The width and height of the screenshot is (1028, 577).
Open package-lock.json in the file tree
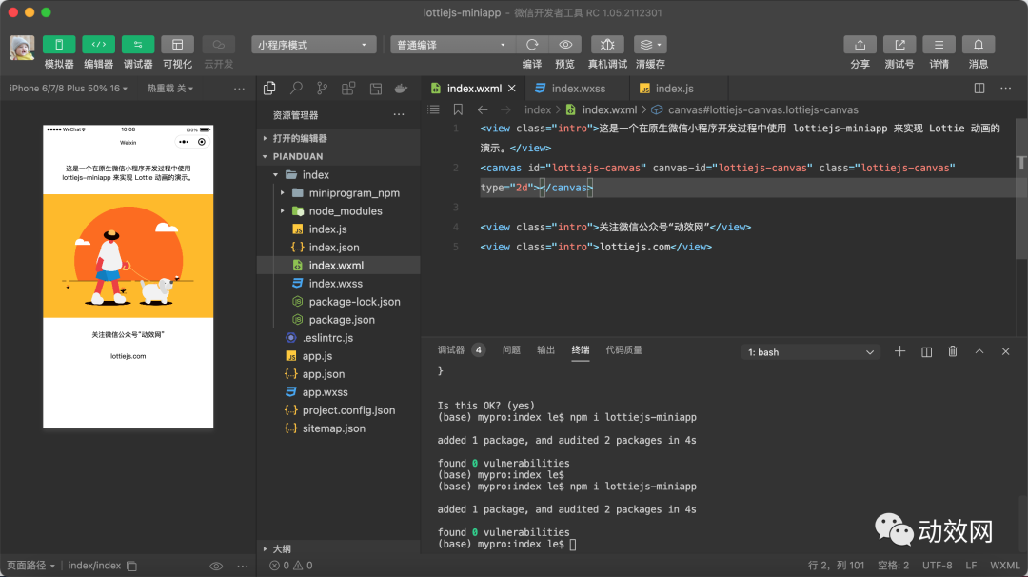pos(338,302)
